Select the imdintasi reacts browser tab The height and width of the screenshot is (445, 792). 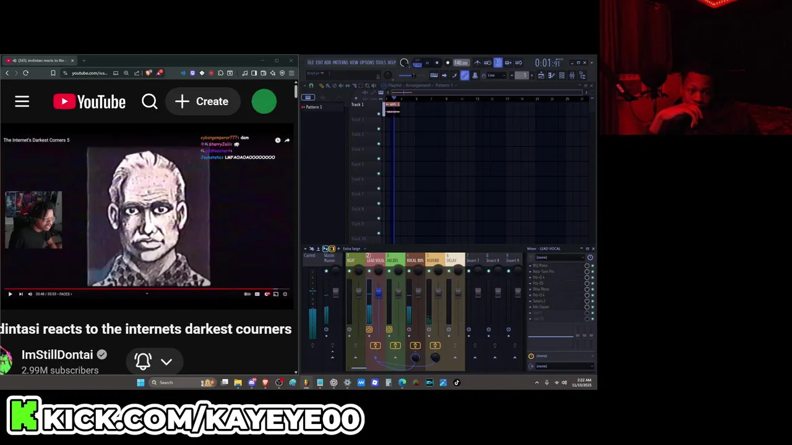(x=38, y=61)
